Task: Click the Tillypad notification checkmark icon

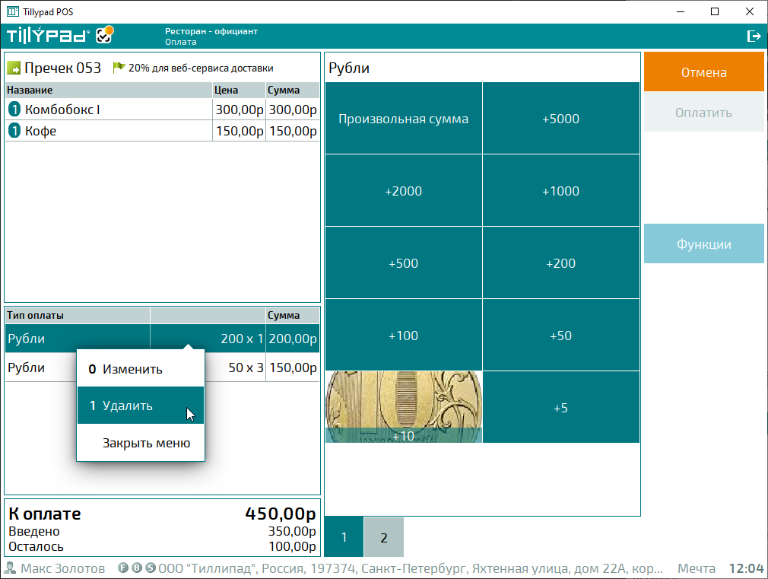Action: click(105, 35)
